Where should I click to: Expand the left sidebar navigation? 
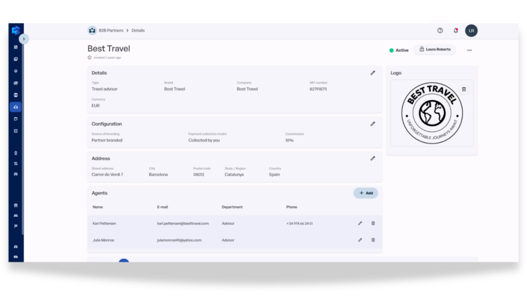pos(24,39)
